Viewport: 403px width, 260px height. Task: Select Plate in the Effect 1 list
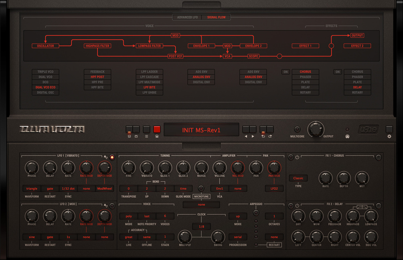pos(305,82)
